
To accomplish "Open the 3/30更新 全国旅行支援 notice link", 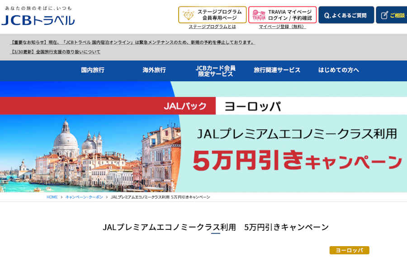I will [x=55, y=52].
